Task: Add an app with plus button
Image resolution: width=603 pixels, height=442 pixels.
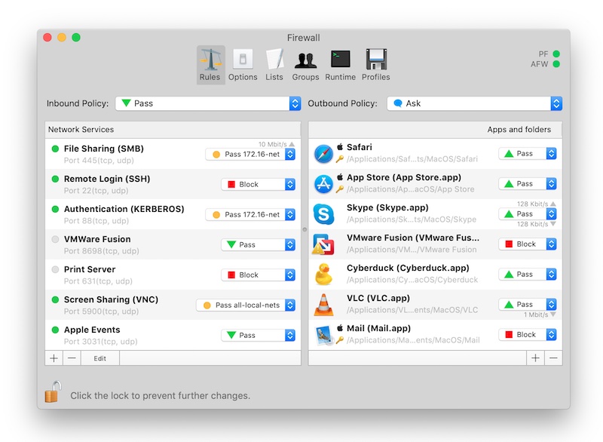Action: 535,358
